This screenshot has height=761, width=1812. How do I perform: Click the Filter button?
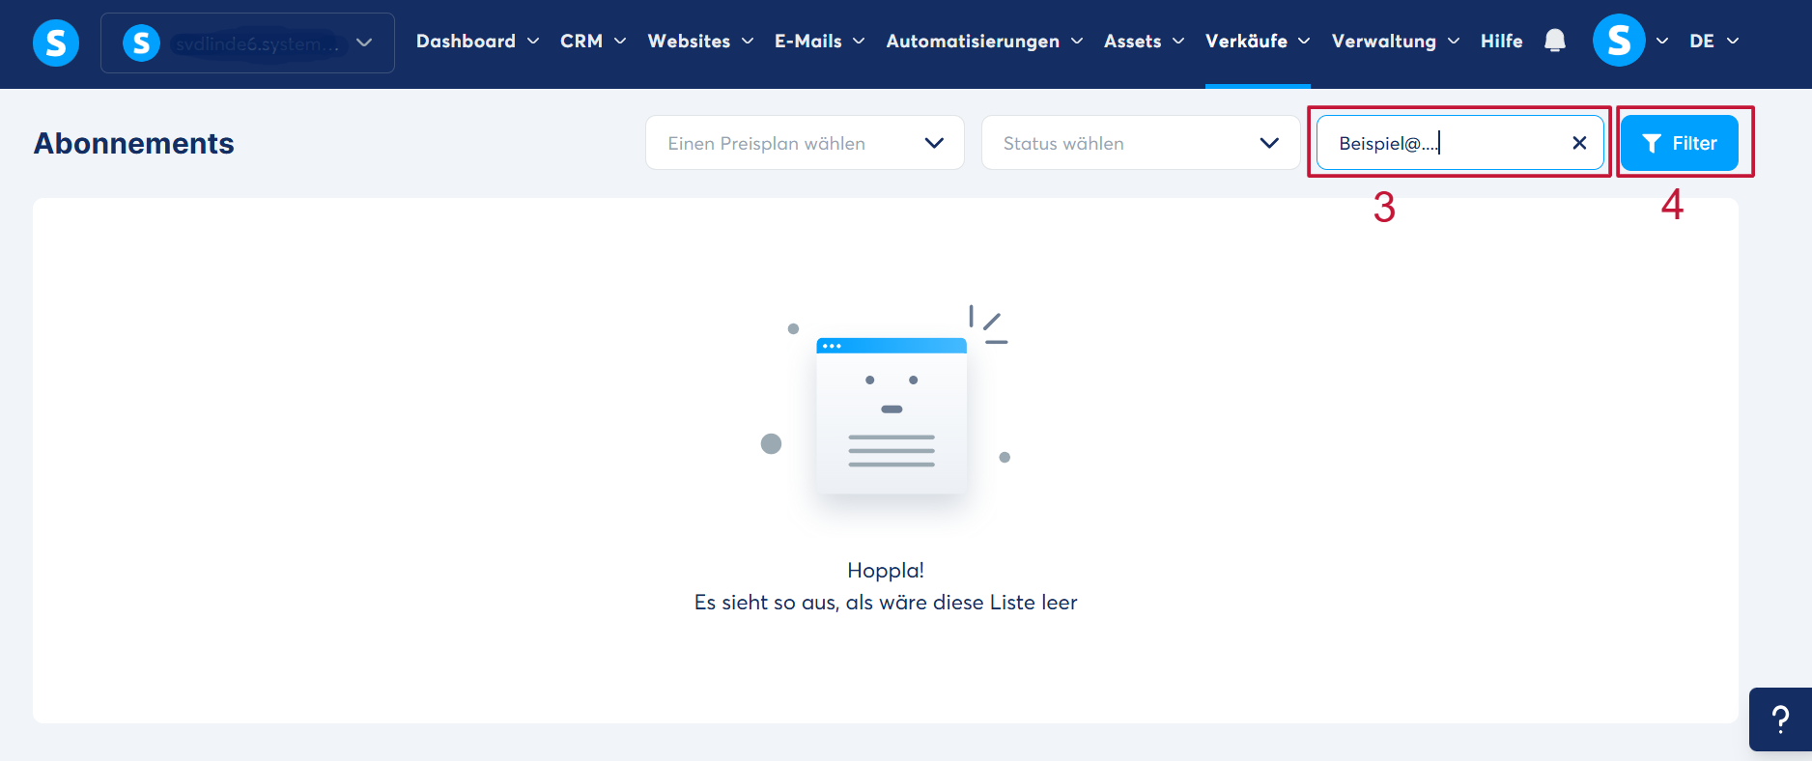tap(1680, 143)
